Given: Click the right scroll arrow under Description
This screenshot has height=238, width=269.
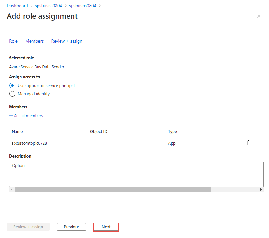Looking at the screenshot, I should [261, 189].
